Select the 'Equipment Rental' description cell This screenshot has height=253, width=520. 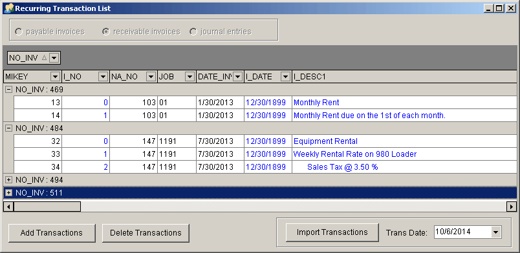click(404, 141)
